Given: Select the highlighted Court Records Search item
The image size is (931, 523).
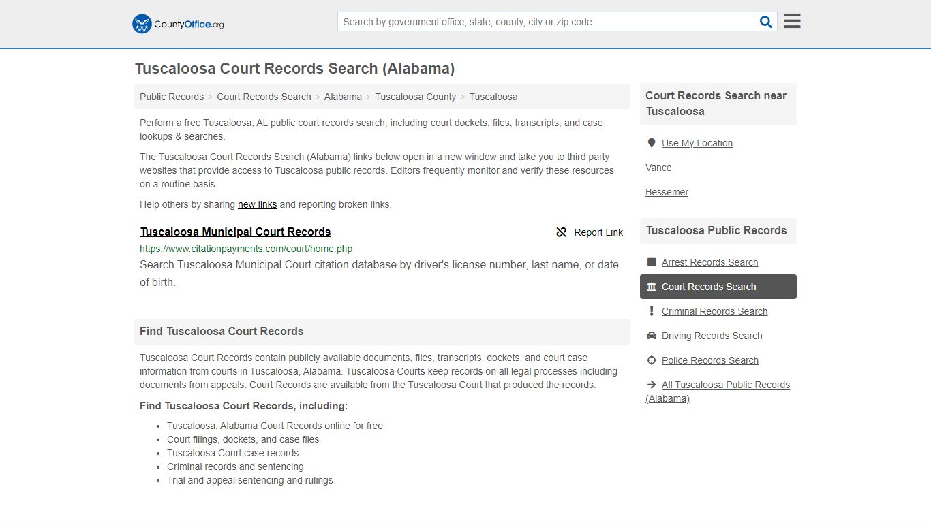Looking at the screenshot, I should point(718,287).
